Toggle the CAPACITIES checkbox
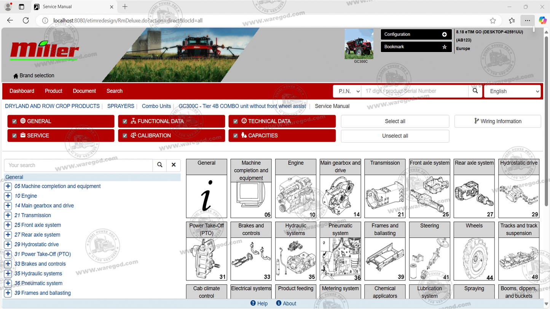 [x=235, y=136]
